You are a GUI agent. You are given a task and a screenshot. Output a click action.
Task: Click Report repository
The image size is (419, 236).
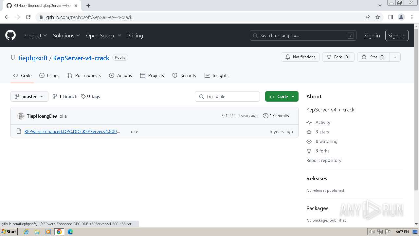[324, 160]
